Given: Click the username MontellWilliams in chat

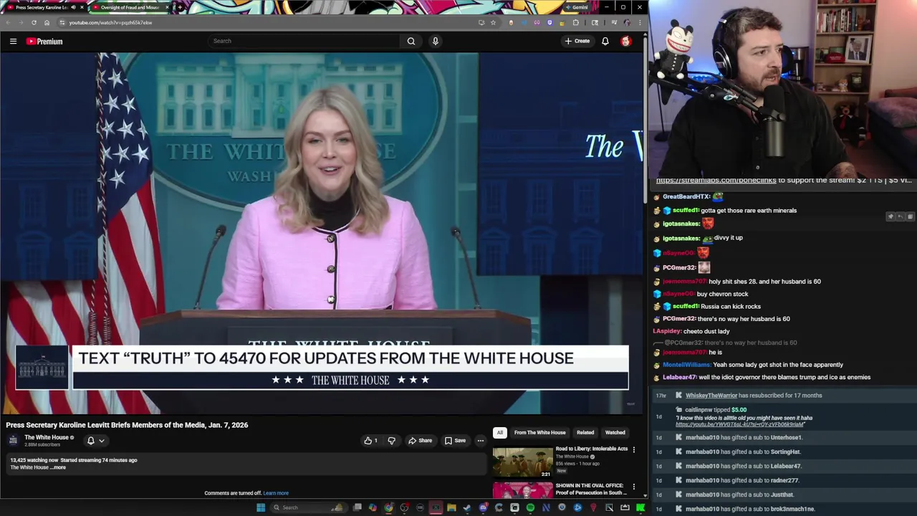Looking at the screenshot, I should click(x=686, y=365).
